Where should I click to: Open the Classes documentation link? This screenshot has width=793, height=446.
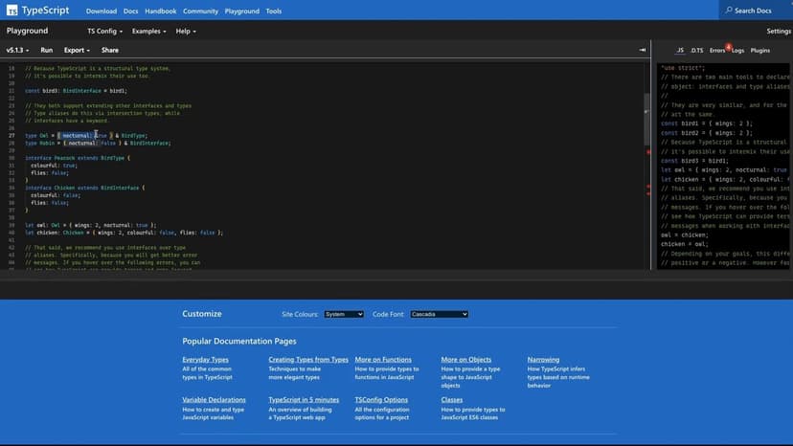point(452,399)
